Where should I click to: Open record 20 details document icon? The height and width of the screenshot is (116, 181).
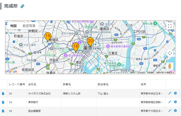[3, 93]
